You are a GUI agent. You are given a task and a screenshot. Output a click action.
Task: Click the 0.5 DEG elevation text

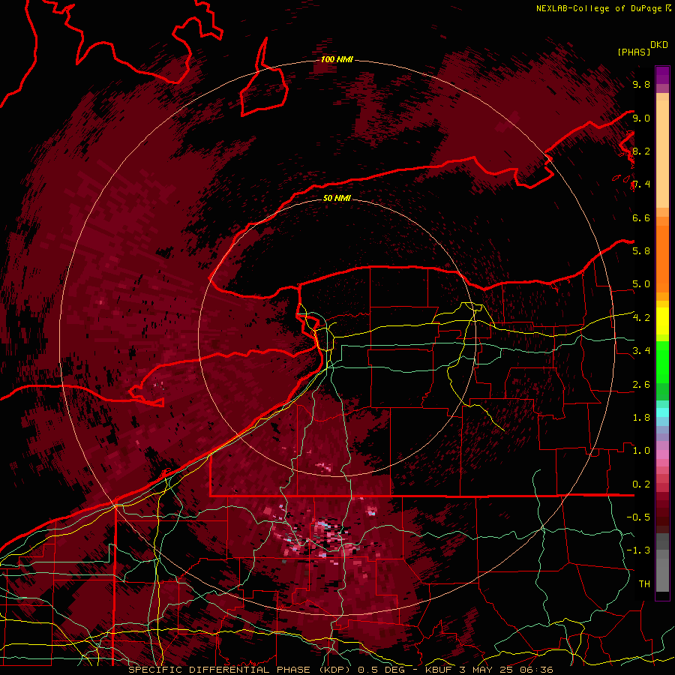click(x=382, y=670)
